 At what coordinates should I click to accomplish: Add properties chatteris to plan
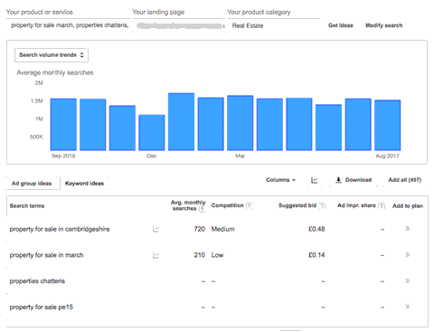[407, 280]
